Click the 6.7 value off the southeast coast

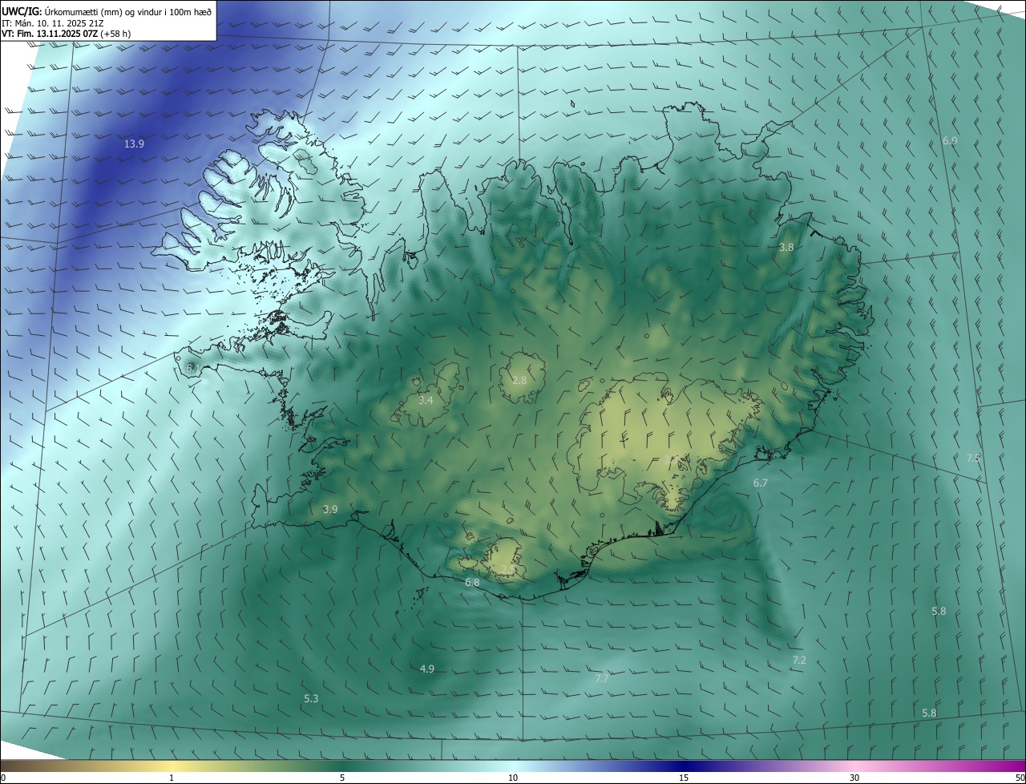(761, 483)
